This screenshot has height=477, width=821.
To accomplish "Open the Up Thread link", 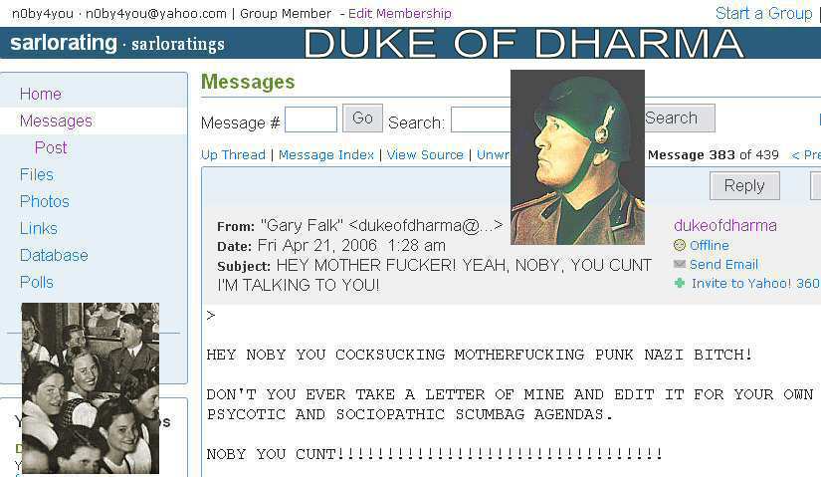I will tap(233, 154).
